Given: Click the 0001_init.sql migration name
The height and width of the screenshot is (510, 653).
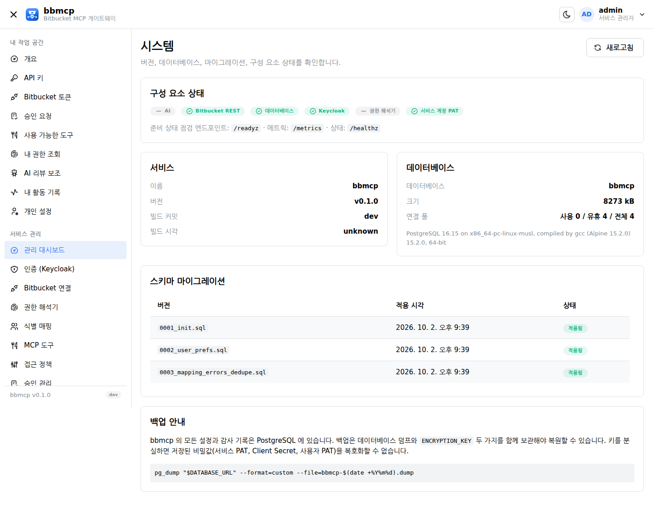Looking at the screenshot, I should click(x=183, y=328).
